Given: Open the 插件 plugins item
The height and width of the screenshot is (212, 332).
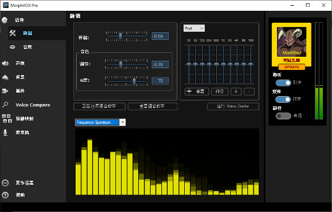Looking at the screenshot, I should [20, 91].
